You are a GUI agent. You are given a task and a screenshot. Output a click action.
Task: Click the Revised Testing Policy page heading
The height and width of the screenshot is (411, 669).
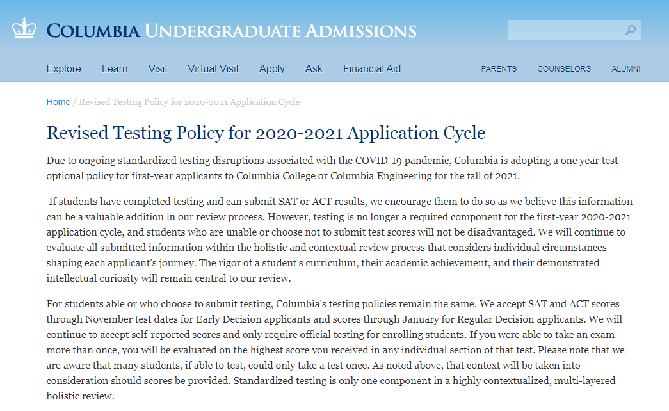click(266, 133)
